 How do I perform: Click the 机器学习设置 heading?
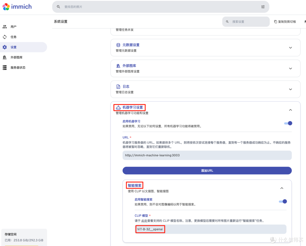click(x=133, y=108)
